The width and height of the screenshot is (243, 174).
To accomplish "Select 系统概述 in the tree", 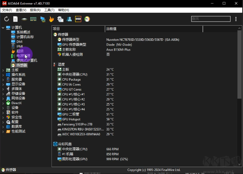I will [x=23, y=32].
